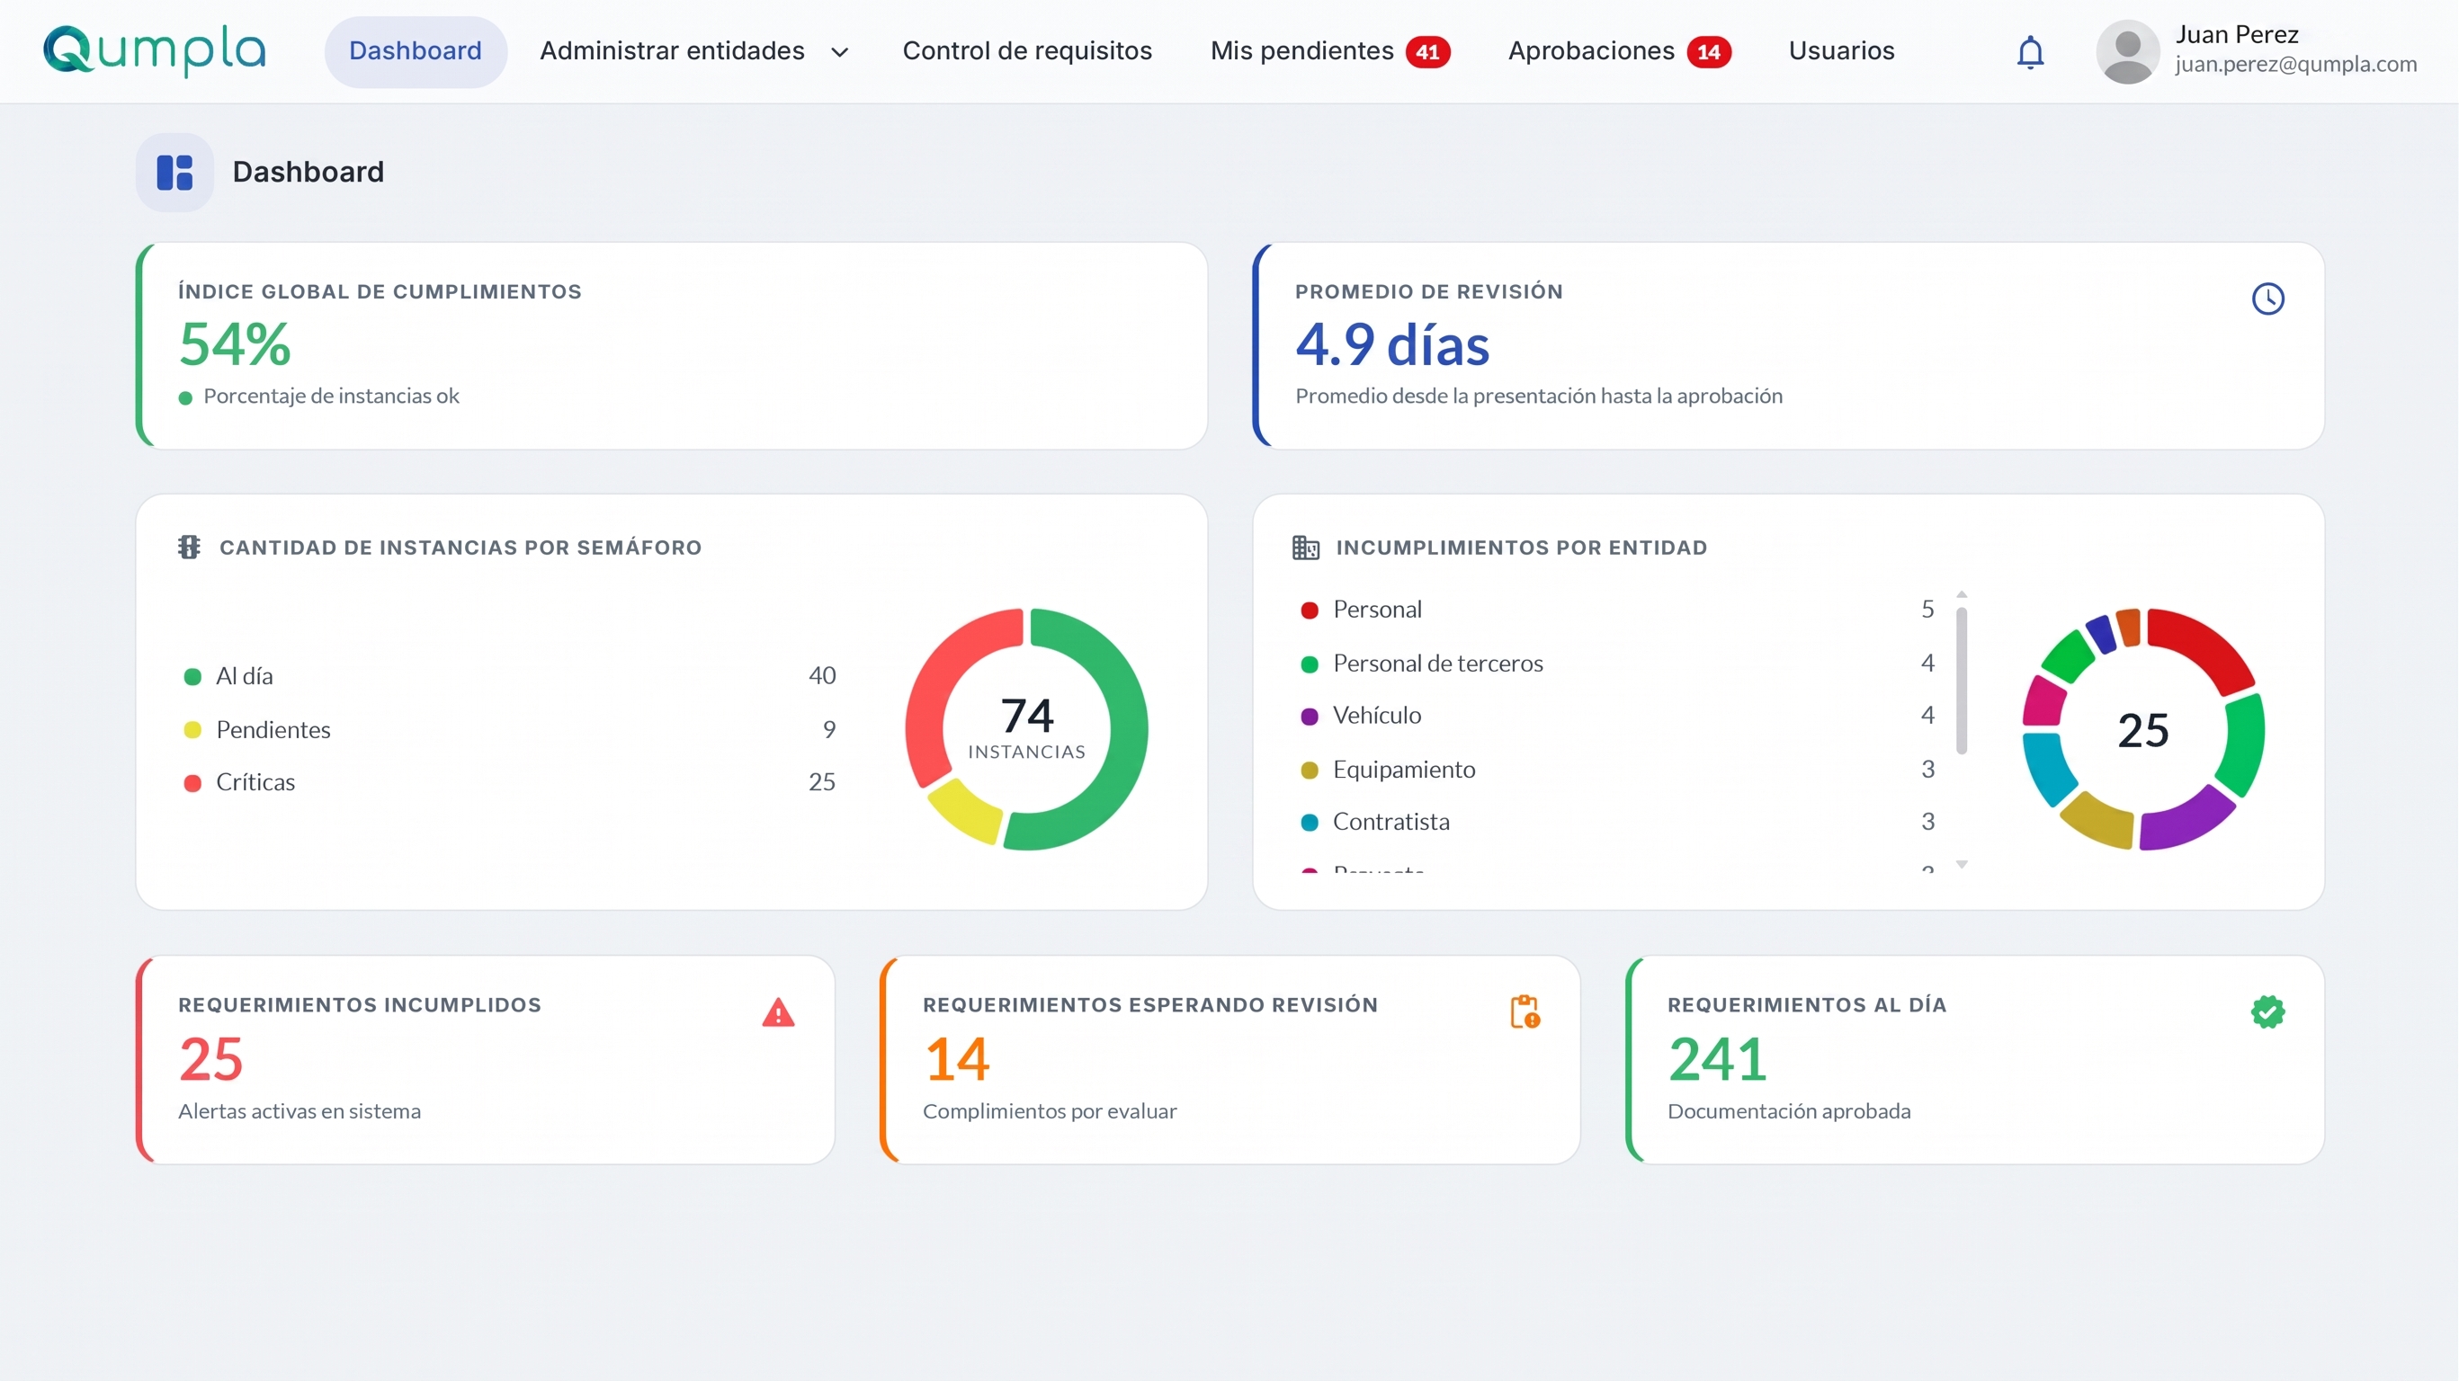Click the scrollbar in entity list

(x=1961, y=681)
